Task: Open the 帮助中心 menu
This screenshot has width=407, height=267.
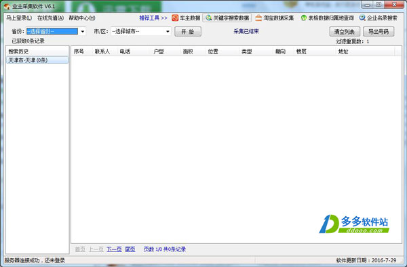Action: [x=82, y=18]
